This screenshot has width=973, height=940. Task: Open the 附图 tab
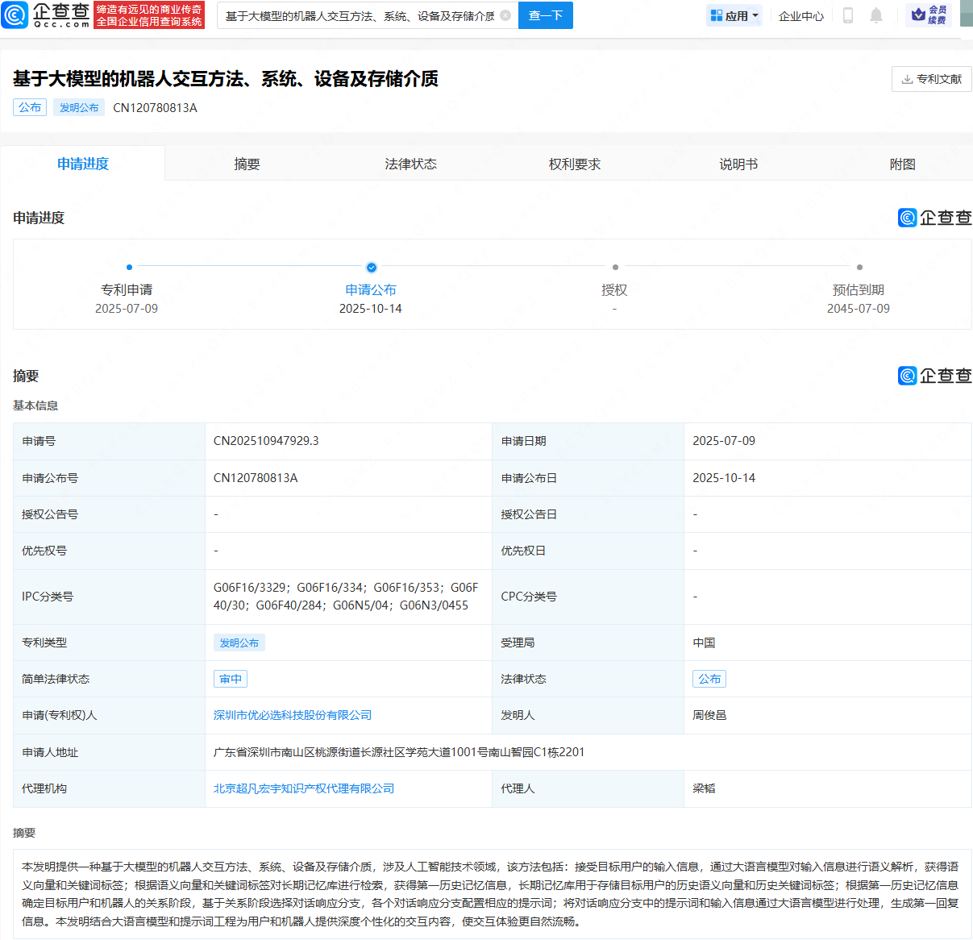(902, 164)
